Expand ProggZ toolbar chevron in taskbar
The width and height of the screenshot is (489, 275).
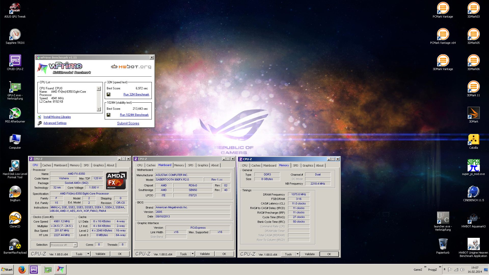(x=440, y=267)
